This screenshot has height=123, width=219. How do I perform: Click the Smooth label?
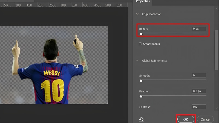click(145, 75)
